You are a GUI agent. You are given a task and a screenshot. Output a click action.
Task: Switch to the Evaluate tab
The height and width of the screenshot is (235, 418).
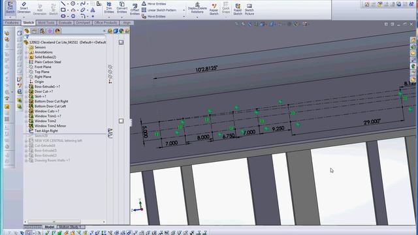coord(65,23)
